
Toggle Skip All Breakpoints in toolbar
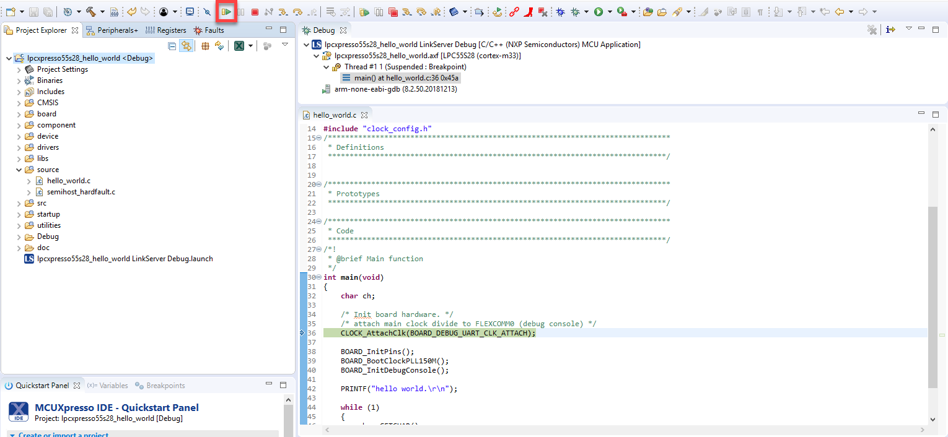click(x=208, y=12)
